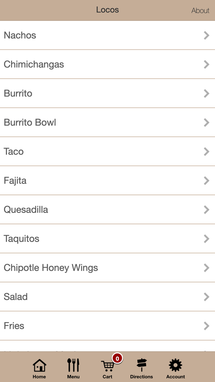Tap the chevron next to Taco
Image resolution: width=215 pixels, height=382 pixels.
click(206, 151)
